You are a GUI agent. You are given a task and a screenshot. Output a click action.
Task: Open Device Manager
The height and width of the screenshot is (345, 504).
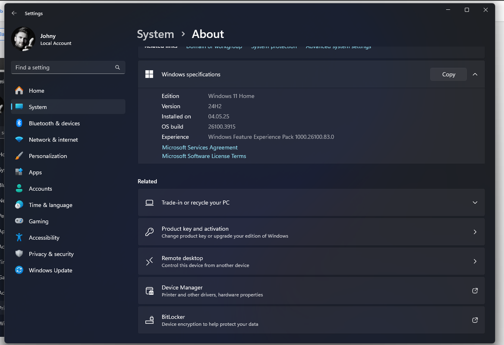[311, 291]
